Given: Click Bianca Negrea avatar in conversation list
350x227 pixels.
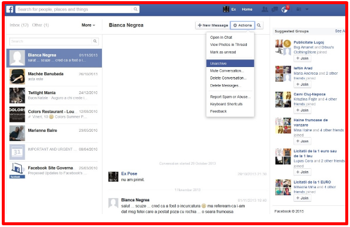Looking at the screenshot, I should (17, 58).
